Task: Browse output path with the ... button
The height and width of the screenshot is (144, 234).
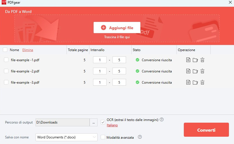Action: point(94,122)
